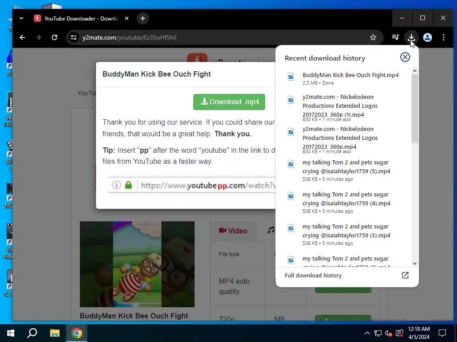
Task: Click MP4 auto quality row label
Action: click(234, 286)
